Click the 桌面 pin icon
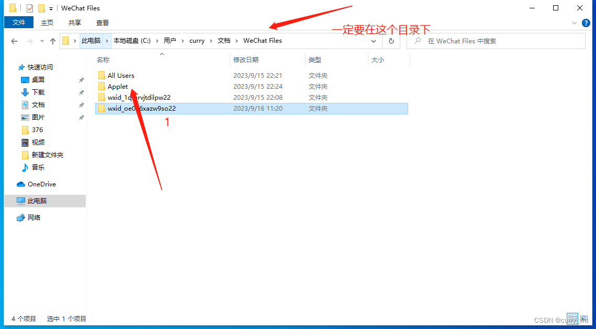The height and width of the screenshot is (329, 596). pos(81,80)
